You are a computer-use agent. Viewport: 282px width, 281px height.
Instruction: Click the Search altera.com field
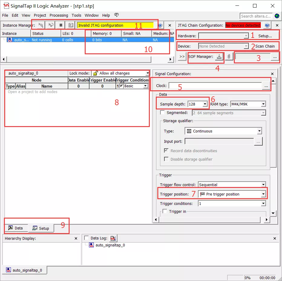(256, 16)
